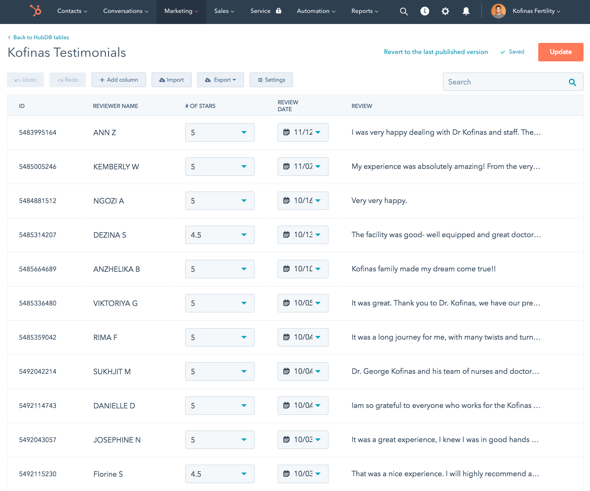Click the Kofinas Fertility account avatar
Image resolution: width=590 pixels, height=491 pixels.
tap(498, 11)
